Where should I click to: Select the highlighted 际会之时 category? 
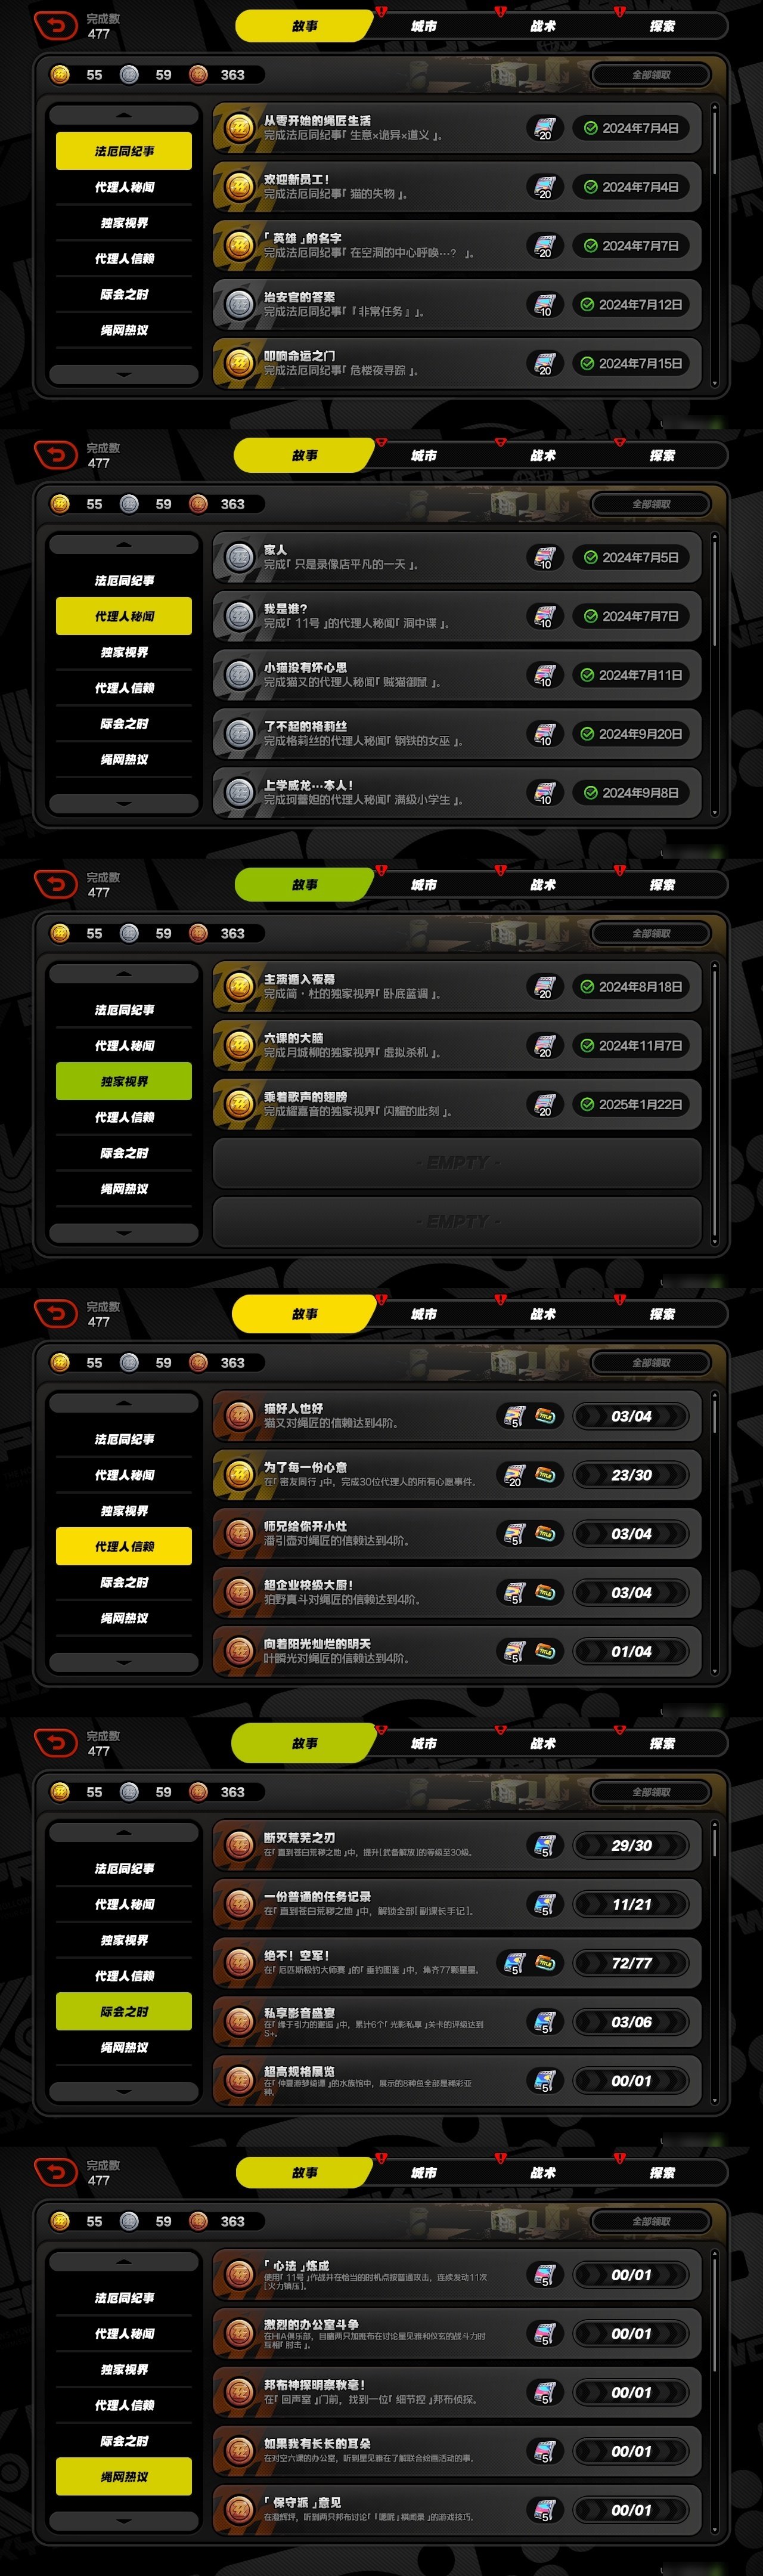click(124, 2012)
